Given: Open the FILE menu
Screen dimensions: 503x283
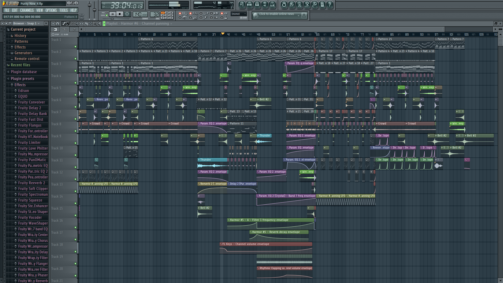Looking at the screenshot, I should (x=7, y=10).
